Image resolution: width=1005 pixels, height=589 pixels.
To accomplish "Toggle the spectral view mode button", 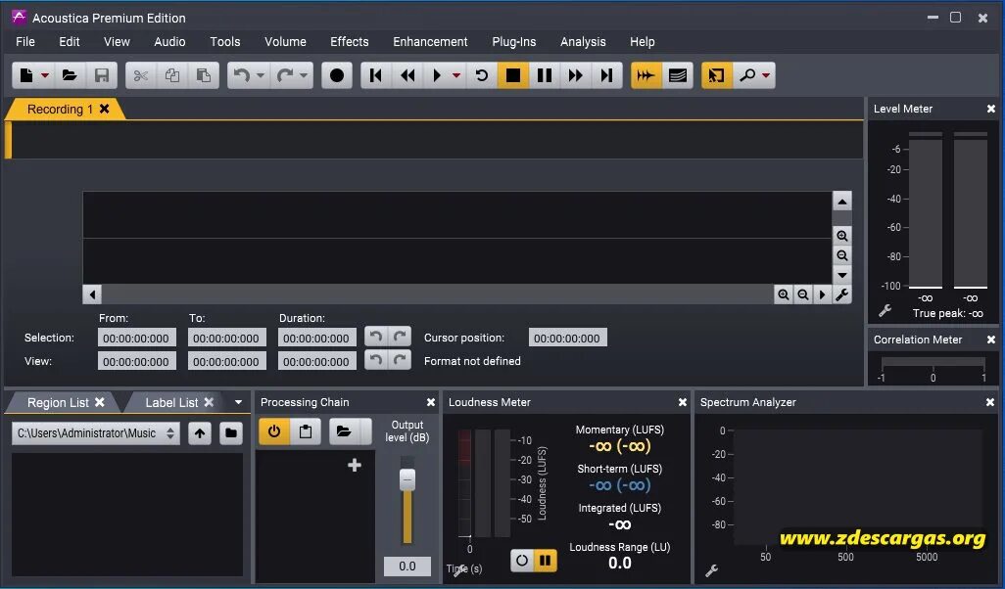I will tap(678, 75).
